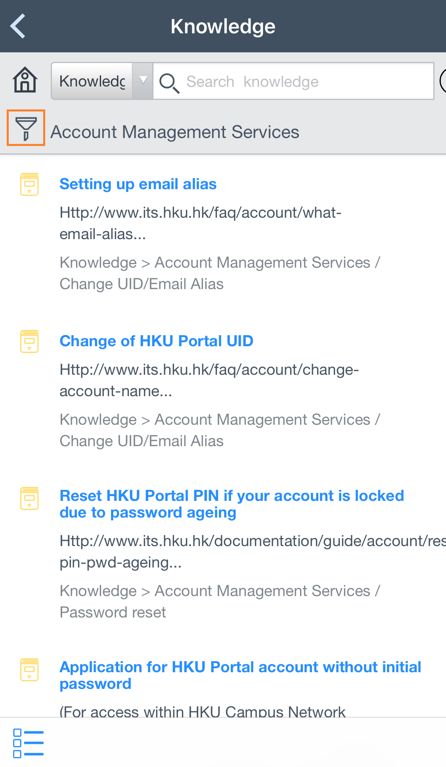Open the filter funnel icon

[25, 127]
